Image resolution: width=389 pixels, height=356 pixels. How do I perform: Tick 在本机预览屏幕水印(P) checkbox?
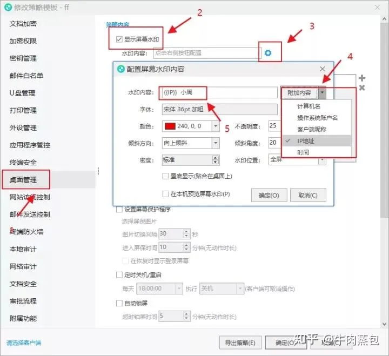pos(165,194)
